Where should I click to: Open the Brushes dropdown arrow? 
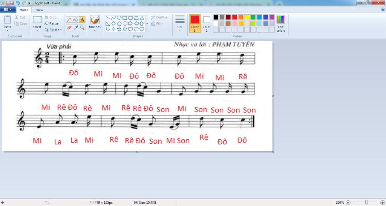click(x=95, y=31)
